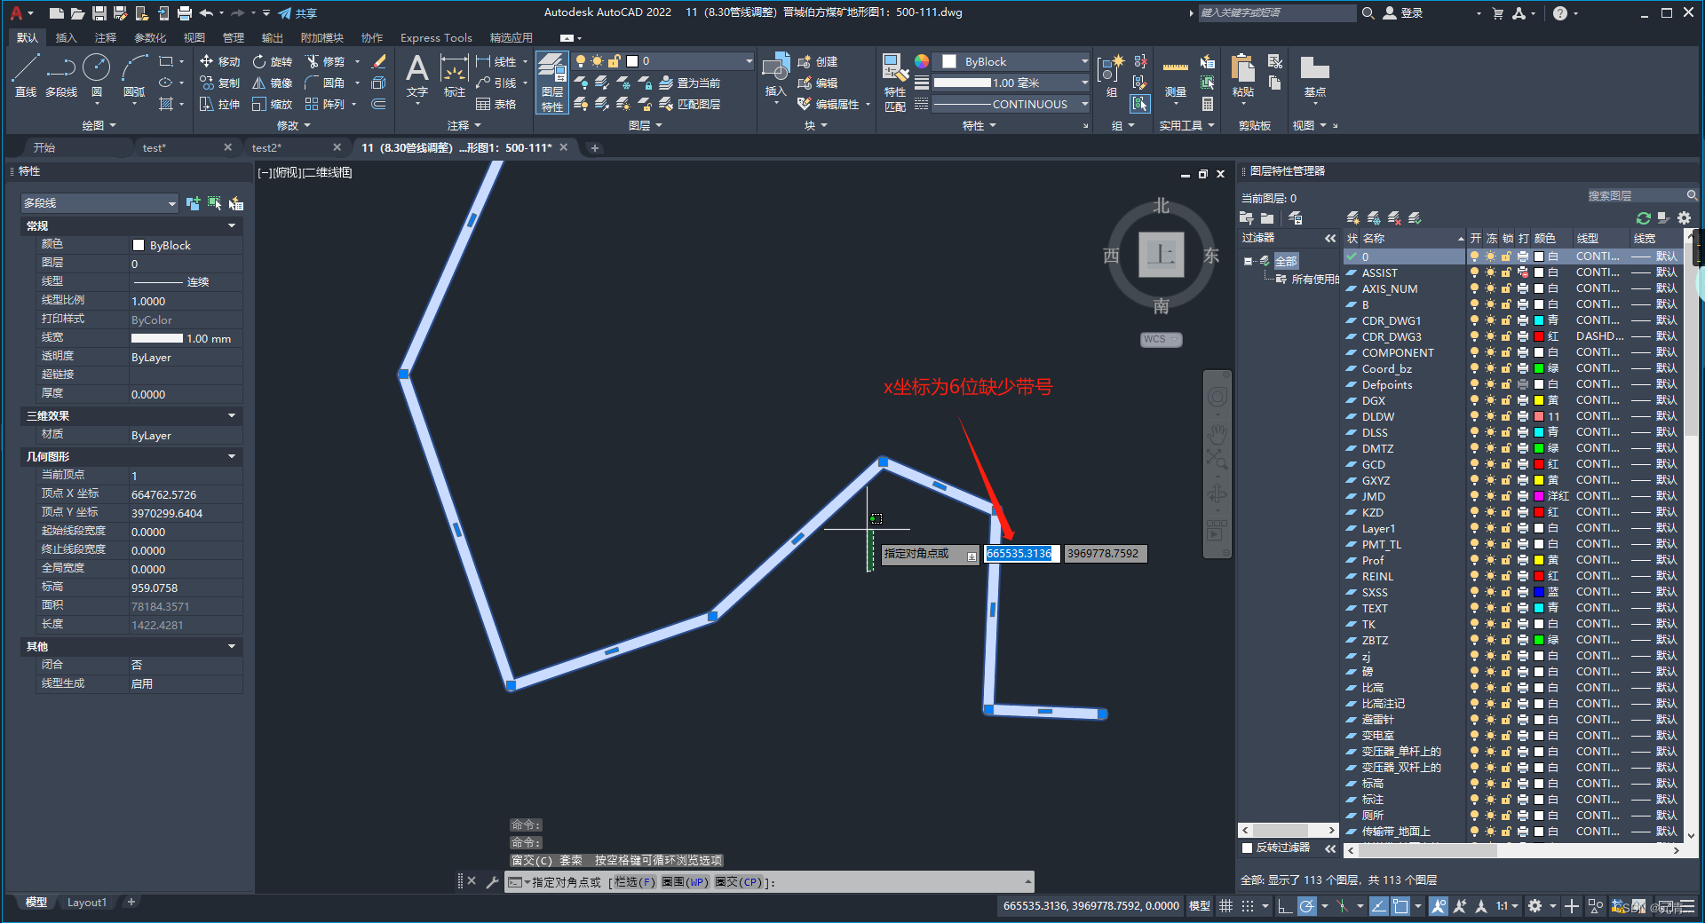Open the 参数化 (Parametric) ribbon tab
1705x923 pixels.
tap(150, 37)
